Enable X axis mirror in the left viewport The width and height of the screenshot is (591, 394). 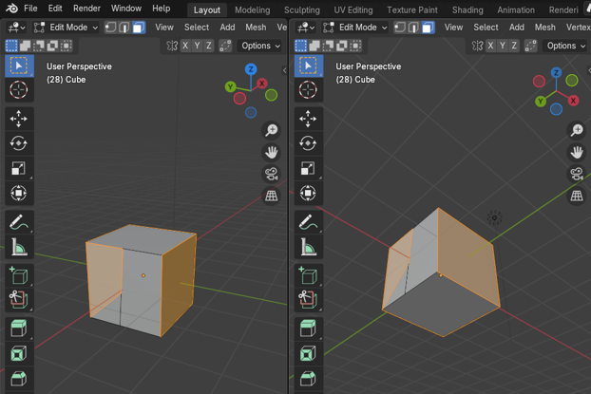[x=186, y=46]
